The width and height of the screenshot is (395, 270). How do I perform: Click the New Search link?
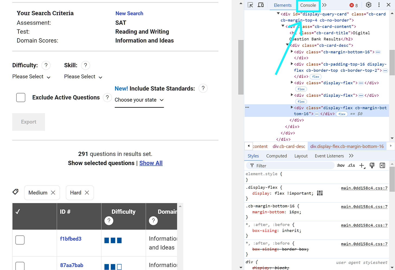129,13
